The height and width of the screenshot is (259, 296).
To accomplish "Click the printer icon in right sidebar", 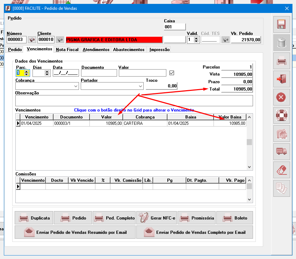I will 281,61.
